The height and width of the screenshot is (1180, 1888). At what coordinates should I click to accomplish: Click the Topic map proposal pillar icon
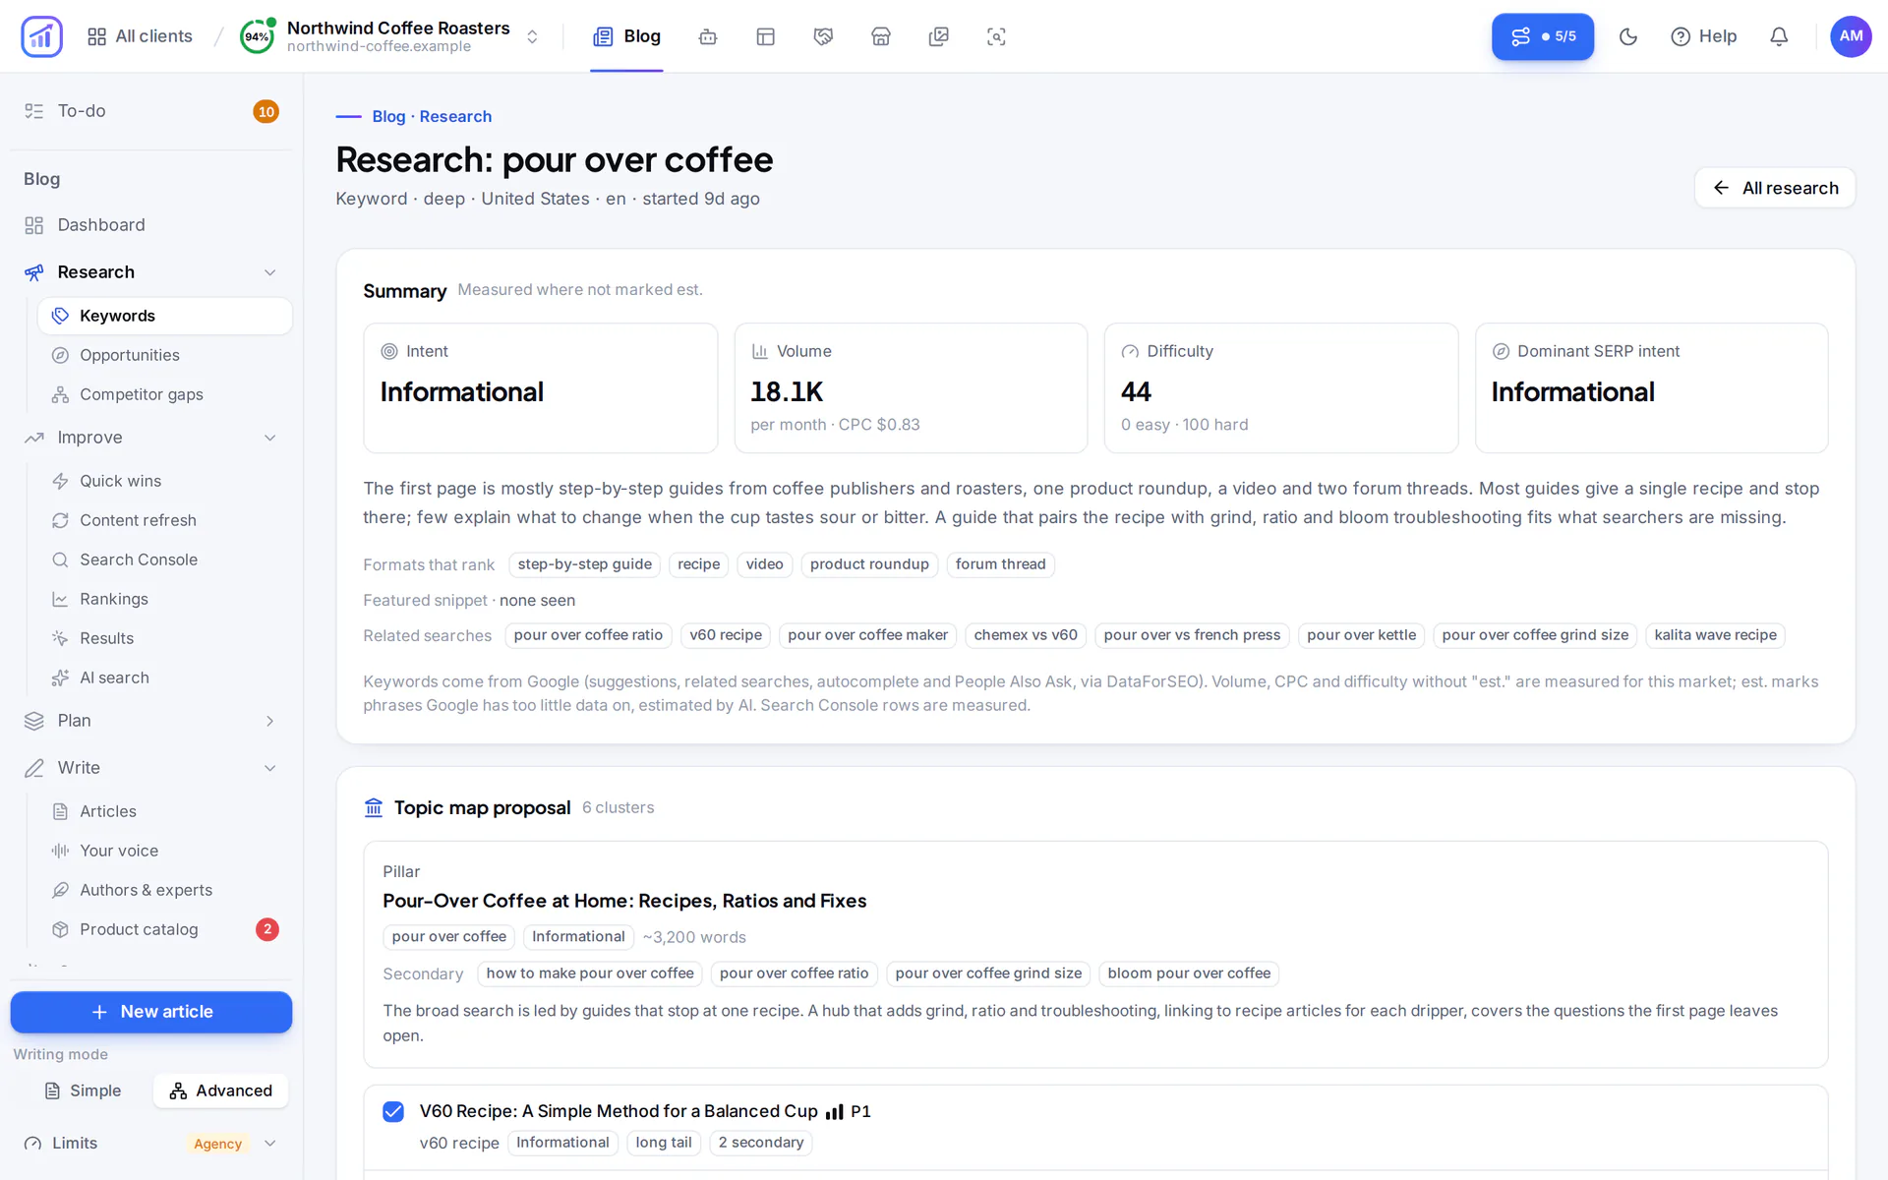[374, 807]
